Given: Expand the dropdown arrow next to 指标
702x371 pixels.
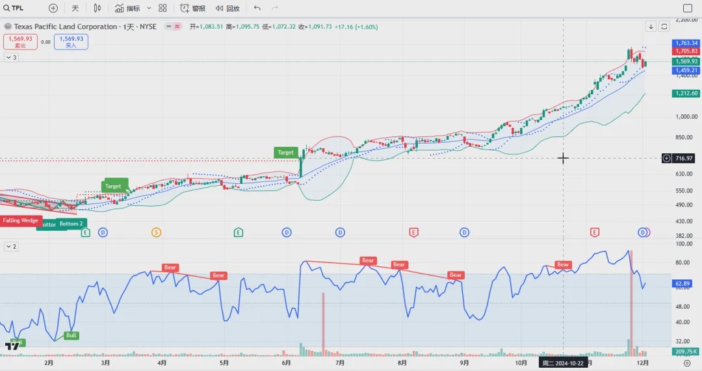Looking at the screenshot, I should pos(149,8).
